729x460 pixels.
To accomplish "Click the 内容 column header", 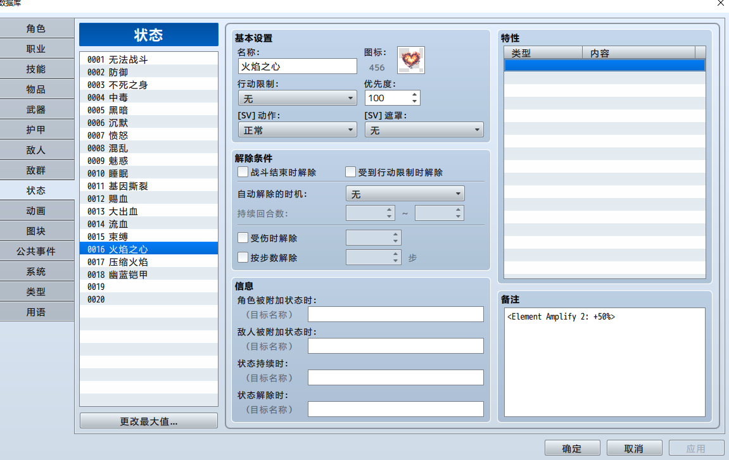I will click(x=638, y=53).
